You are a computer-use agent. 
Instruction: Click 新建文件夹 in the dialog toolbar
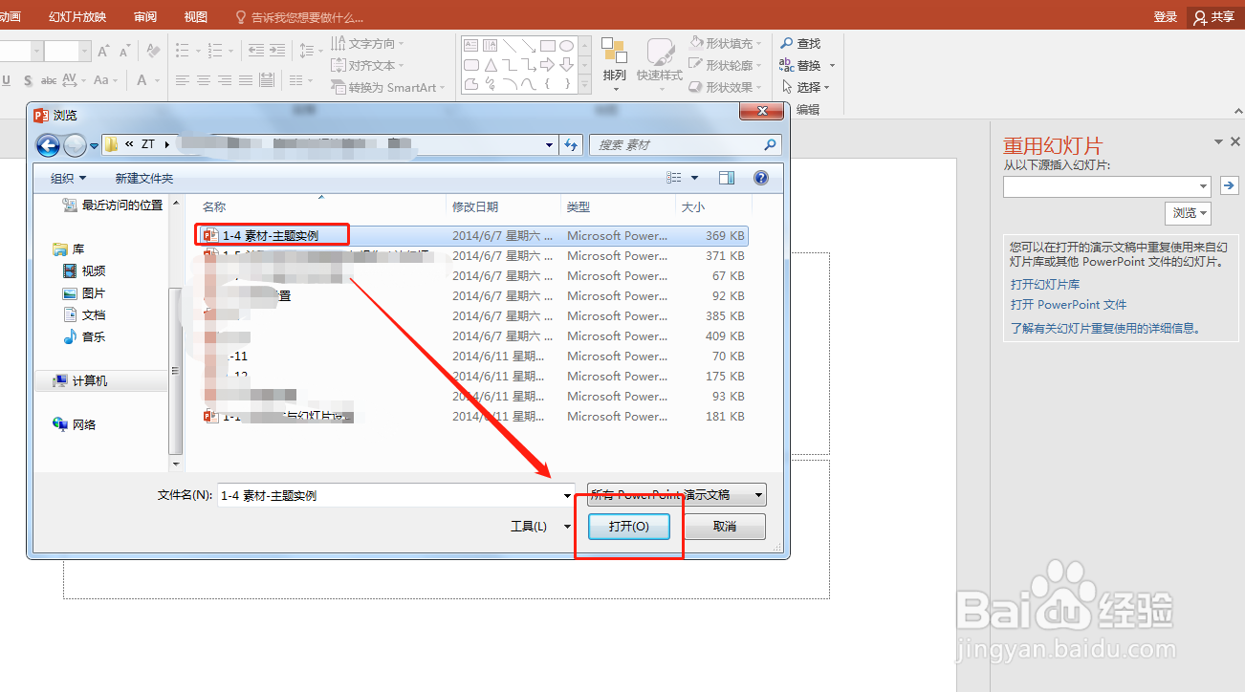144,178
